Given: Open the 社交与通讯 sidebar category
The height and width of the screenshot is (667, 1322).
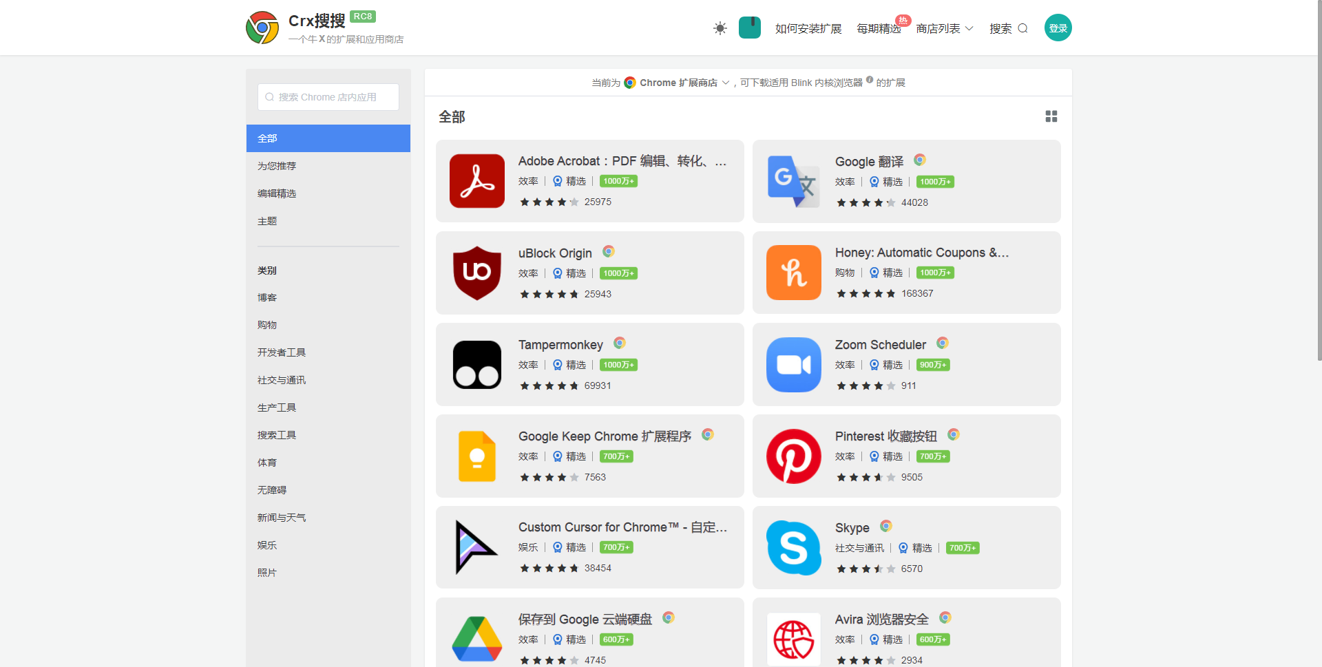Looking at the screenshot, I should 282,380.
